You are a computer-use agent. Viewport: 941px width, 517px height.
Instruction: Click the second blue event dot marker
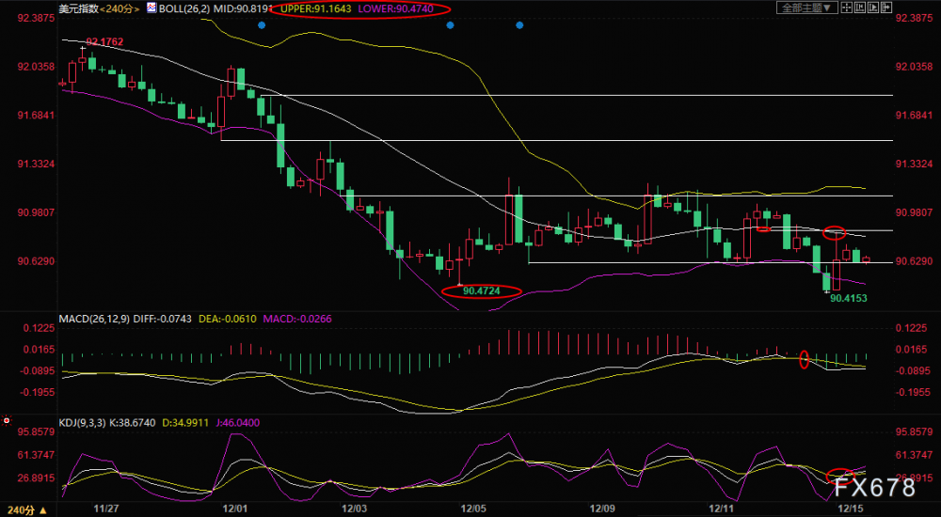click(x=450, y=25)
